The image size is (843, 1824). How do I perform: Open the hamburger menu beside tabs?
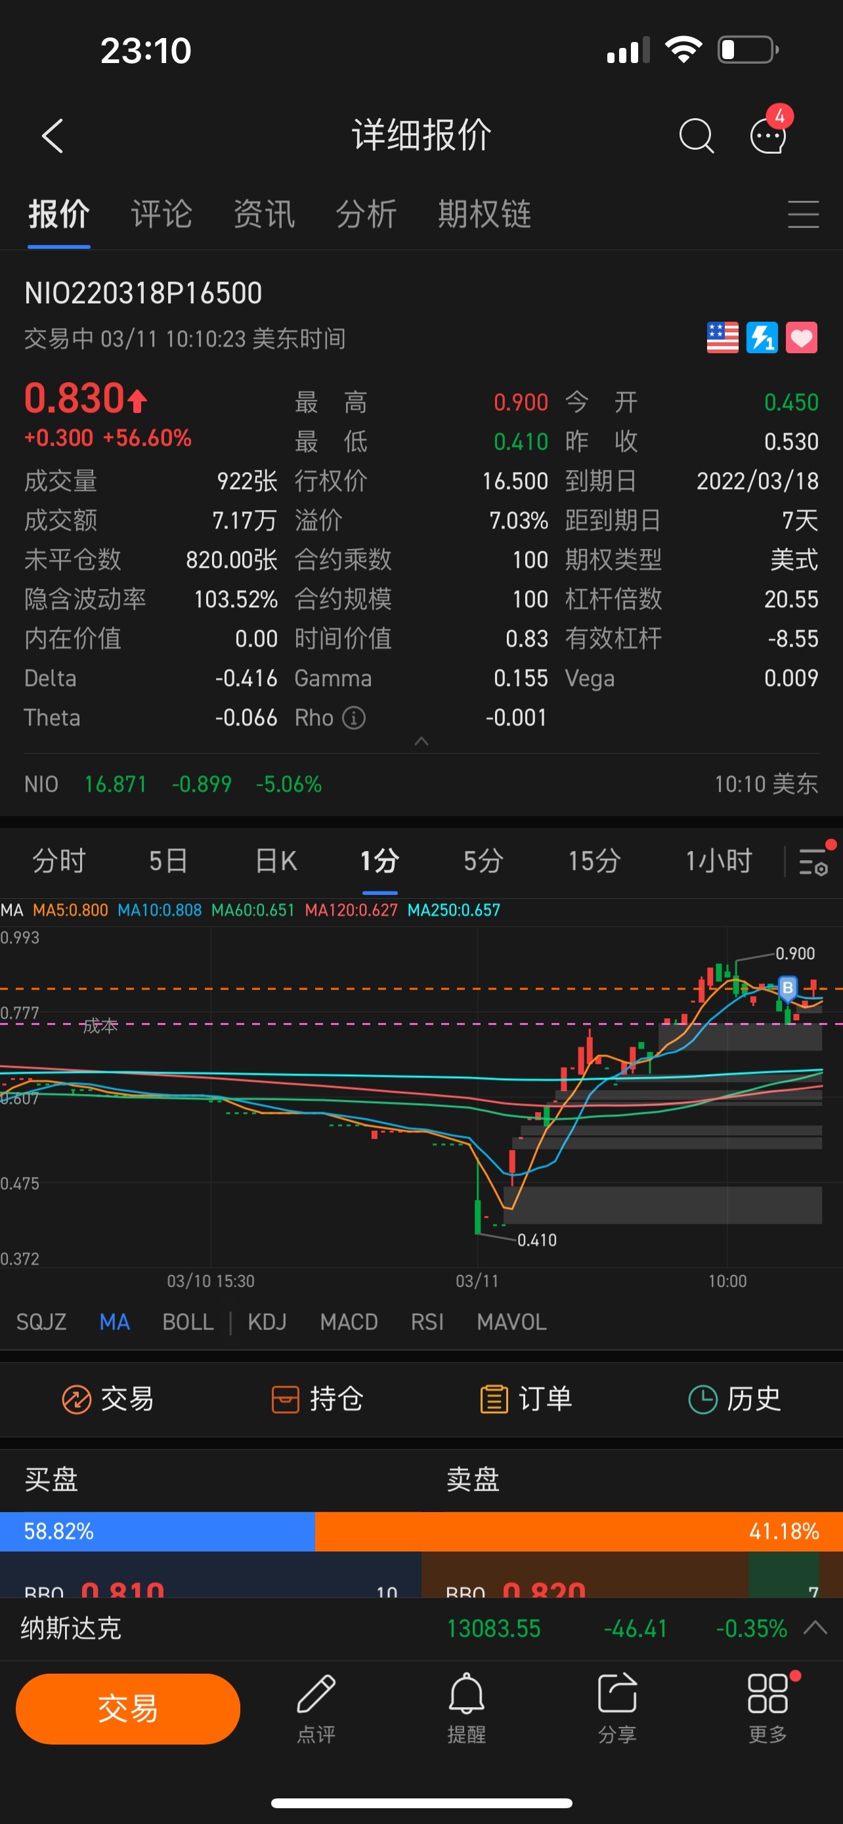[x=804, y=214]
